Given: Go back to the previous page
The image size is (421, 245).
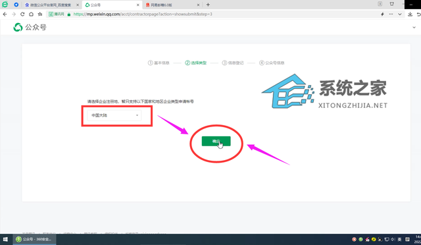Looking at the screenshot, I should point(5,14).
